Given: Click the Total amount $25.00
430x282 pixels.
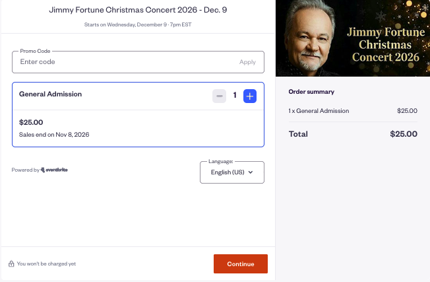Looking at the screenshot, I should [x=404, y=134].
